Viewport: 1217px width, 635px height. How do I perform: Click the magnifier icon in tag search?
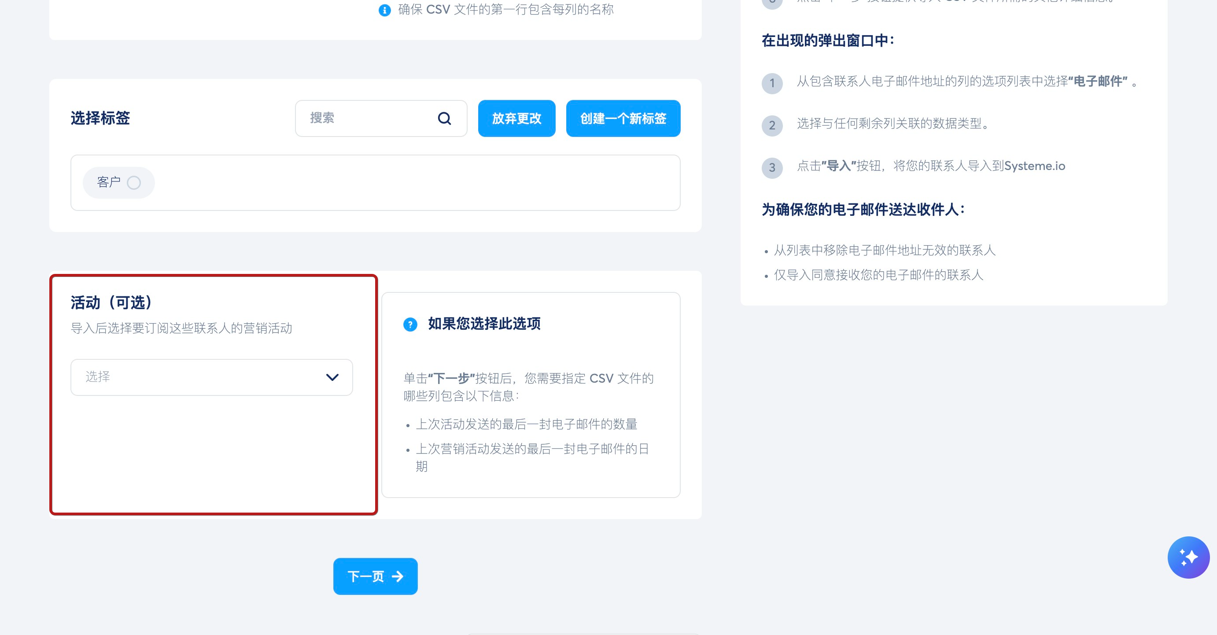pyautogui.click(x=444, y=118)
